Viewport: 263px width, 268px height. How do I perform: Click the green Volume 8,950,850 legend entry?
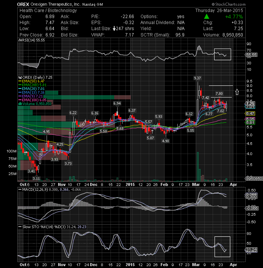35,104
